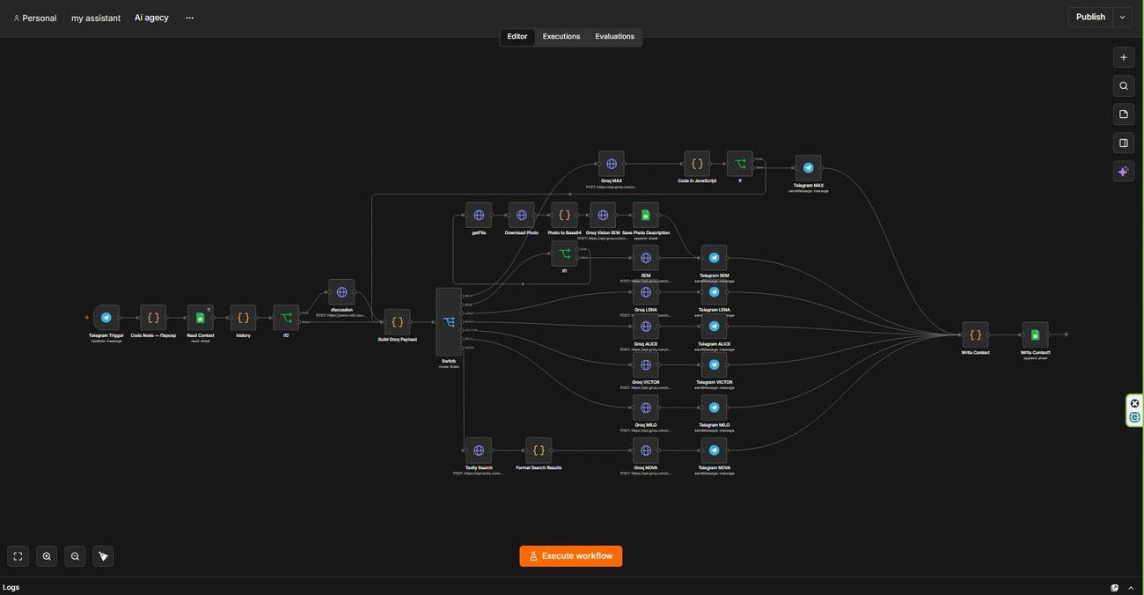Open the AI assistant sparkle button
The image size is (1144, 595).
(1123, 172)
